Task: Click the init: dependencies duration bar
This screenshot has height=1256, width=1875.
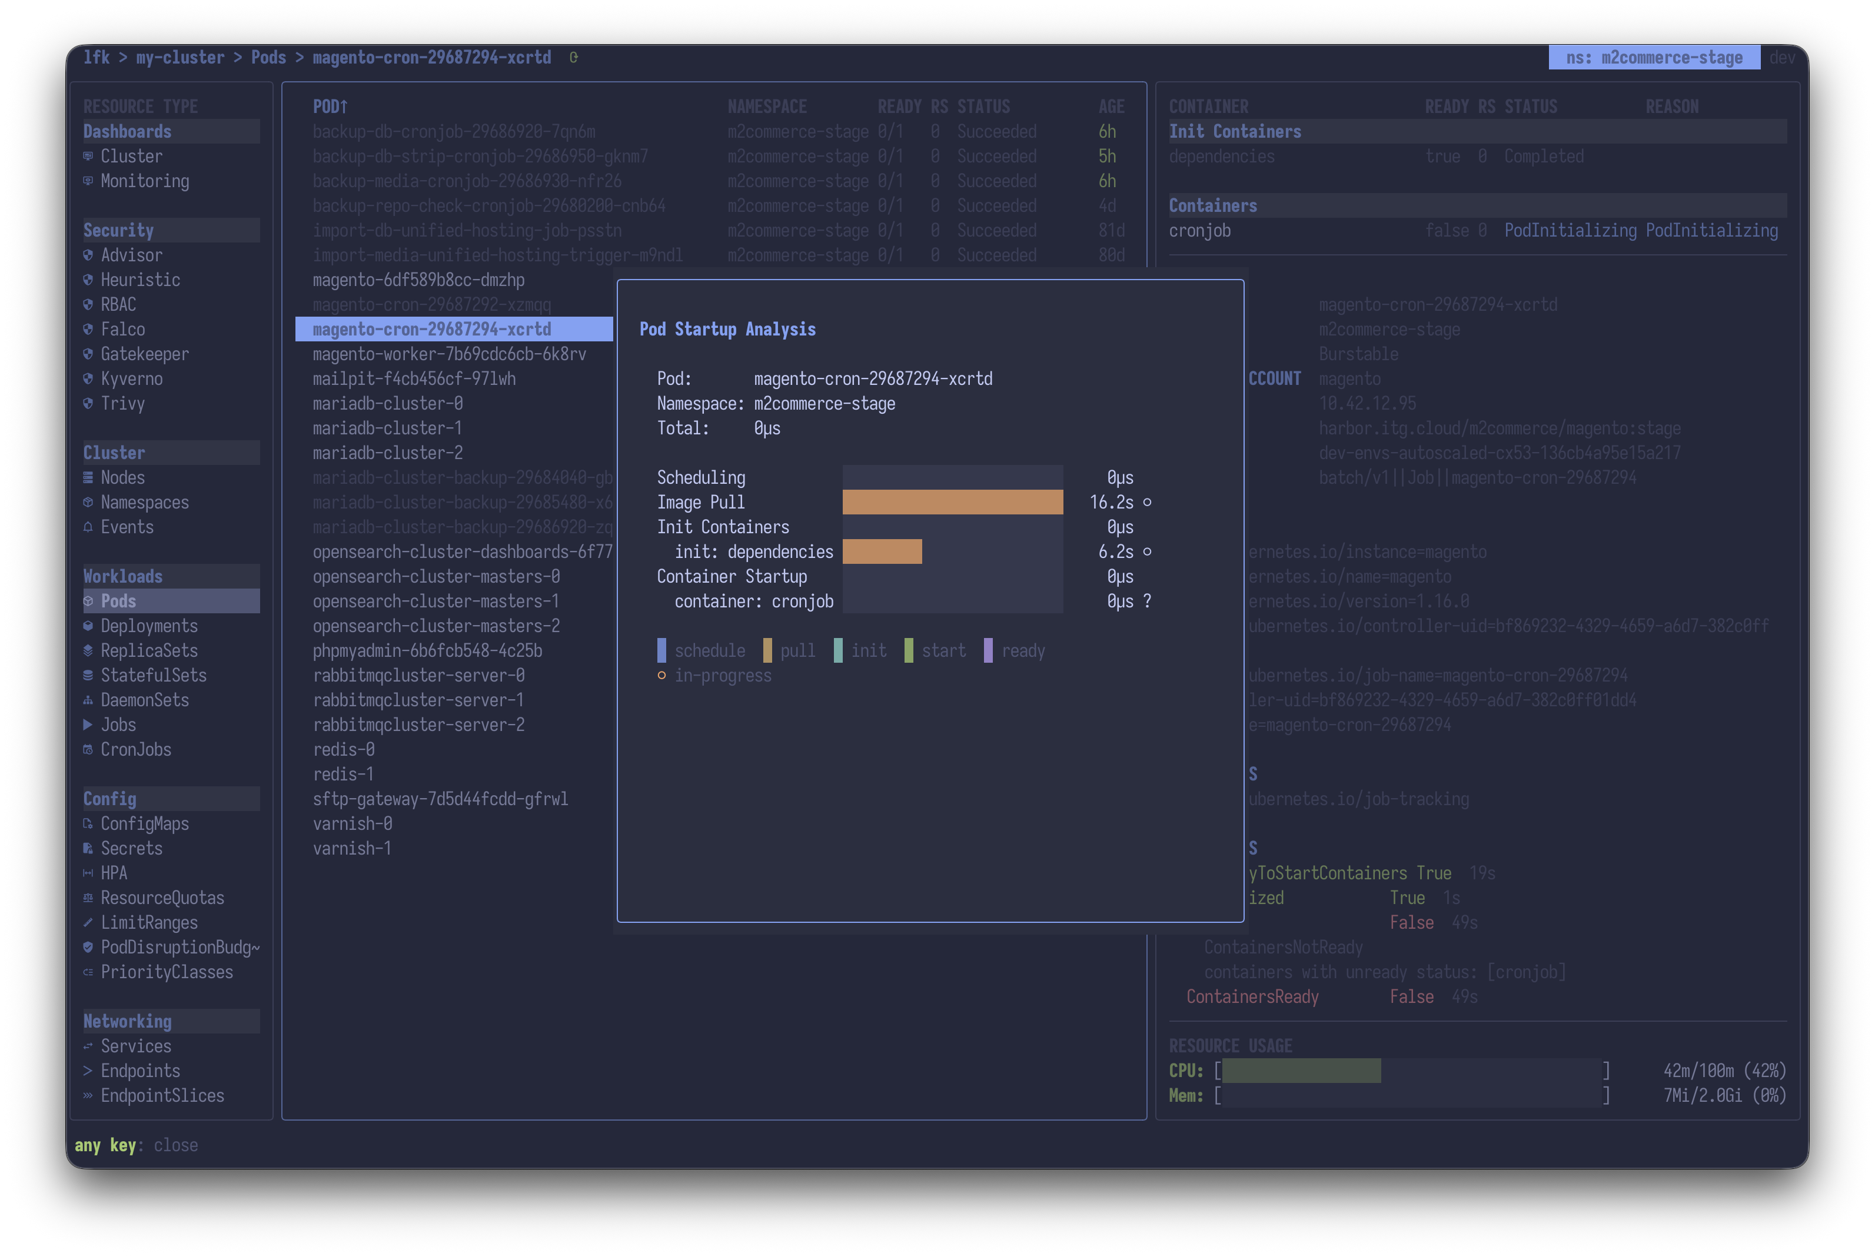Action: coord(882,552)
